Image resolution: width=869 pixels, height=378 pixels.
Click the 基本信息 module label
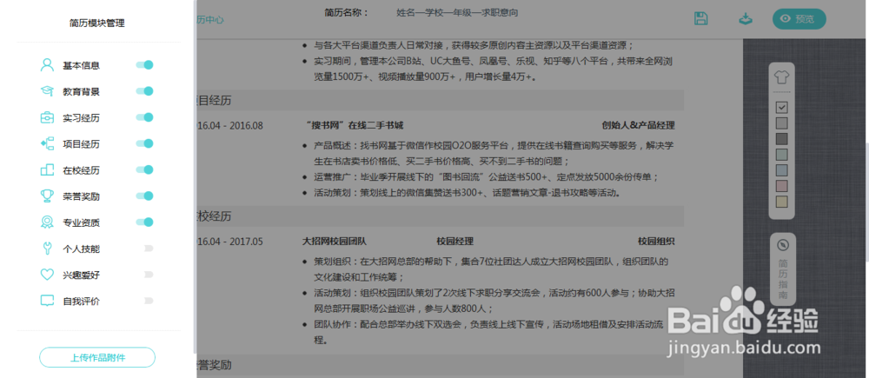pyautogui.click(x=82, y=65)
